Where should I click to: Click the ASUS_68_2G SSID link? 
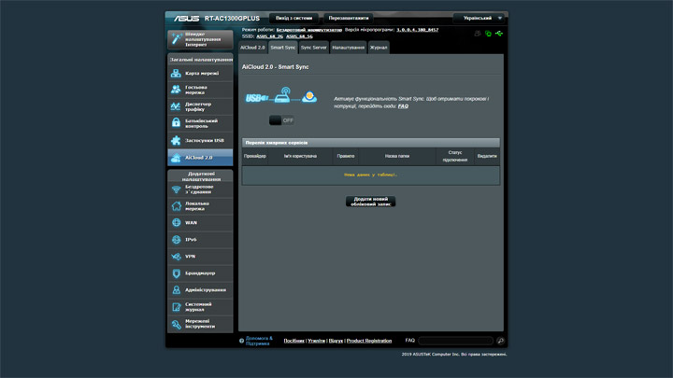pos(269,36)
